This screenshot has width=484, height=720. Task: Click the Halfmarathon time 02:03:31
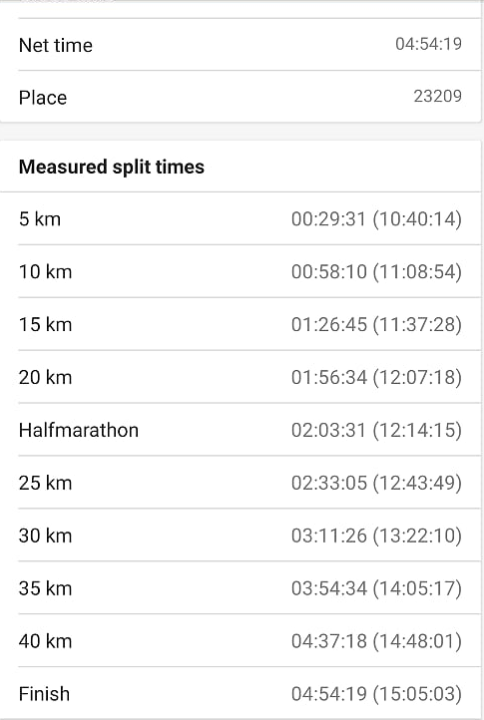(328, 430)
